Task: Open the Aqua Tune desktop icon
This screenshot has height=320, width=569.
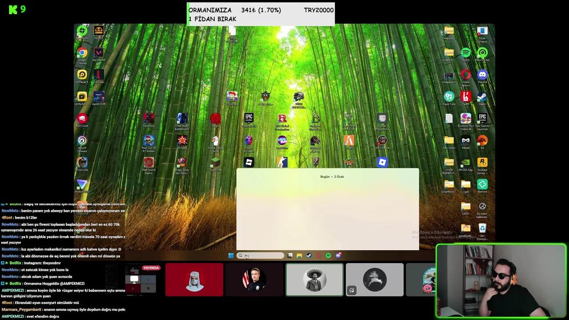Action: pos(449,97)
